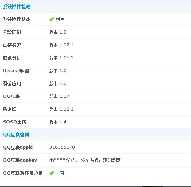The height and width of the screenshot is (187, 191).
Task: Click the 系统插件检测 section header
Action: point(17,6)
